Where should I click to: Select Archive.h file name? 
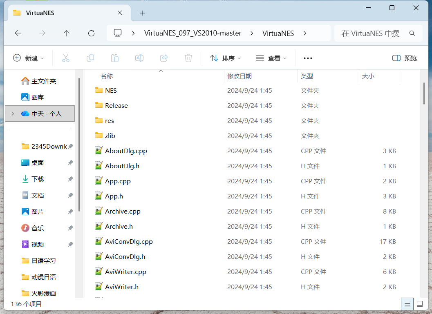tap(119, 226)
